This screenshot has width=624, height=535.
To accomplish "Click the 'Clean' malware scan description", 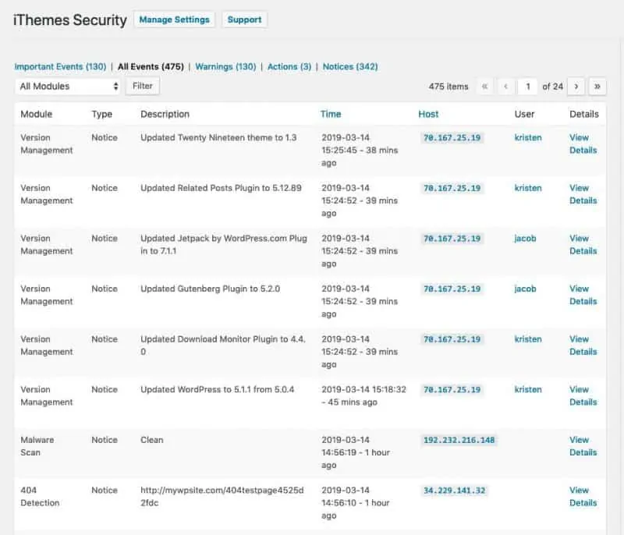I will 151,440.
